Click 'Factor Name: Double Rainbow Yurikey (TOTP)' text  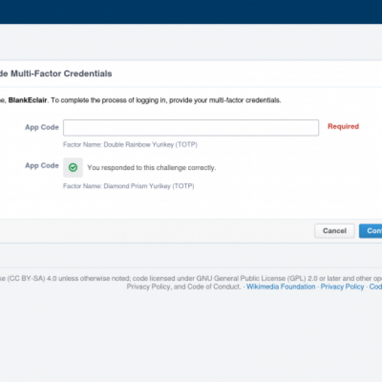[x=130, y=145]
